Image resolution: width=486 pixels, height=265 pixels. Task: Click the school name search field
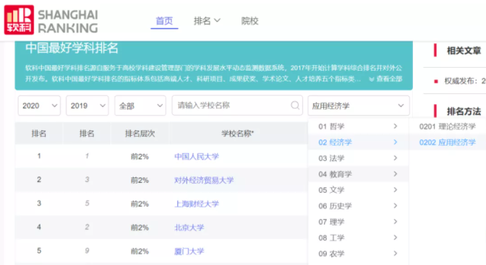point(237,105)
